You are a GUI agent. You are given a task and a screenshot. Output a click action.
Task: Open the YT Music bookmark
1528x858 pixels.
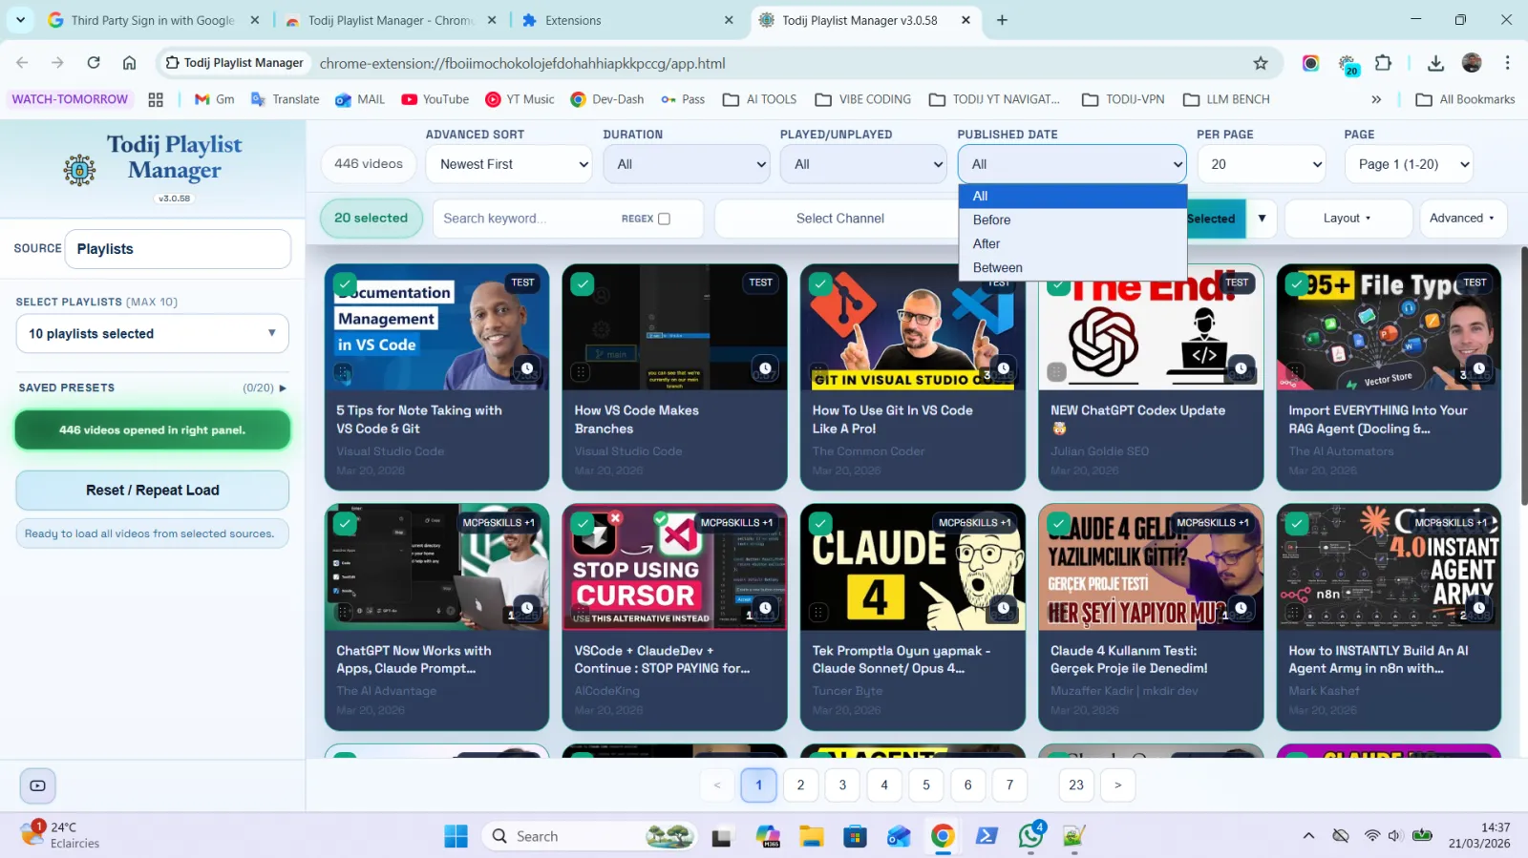(520, 99)
